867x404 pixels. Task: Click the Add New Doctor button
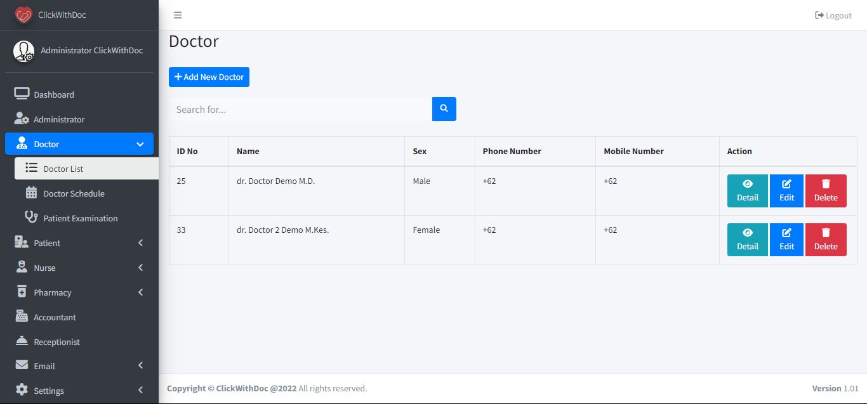pos(209,77)
